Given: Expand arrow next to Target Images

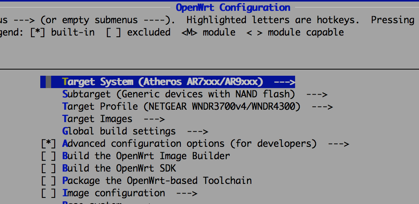Looking at the screenshot, I should [154, 119].
